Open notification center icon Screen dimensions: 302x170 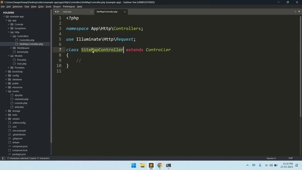pos(297,165)
